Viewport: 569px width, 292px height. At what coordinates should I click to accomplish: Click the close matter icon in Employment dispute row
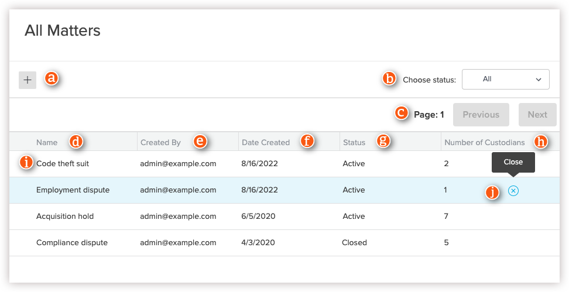(x=513, y=190)
